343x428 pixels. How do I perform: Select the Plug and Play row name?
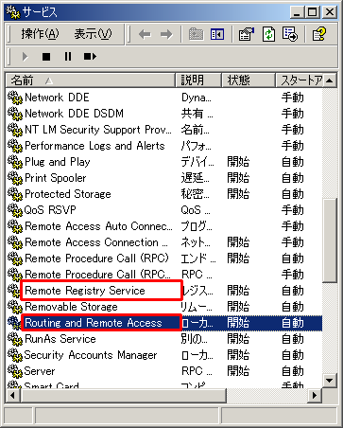tap(58, 162)
